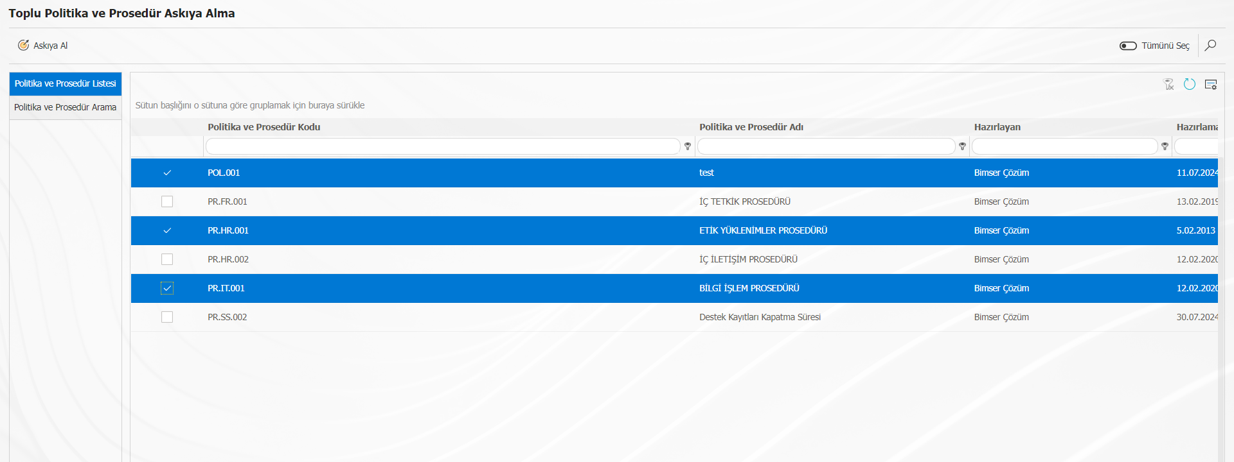Viewport: 1234px width, 462px height.
Task: Click Bimser Çözüm in the PR.SS.002 row
Action: [1001, 317]
